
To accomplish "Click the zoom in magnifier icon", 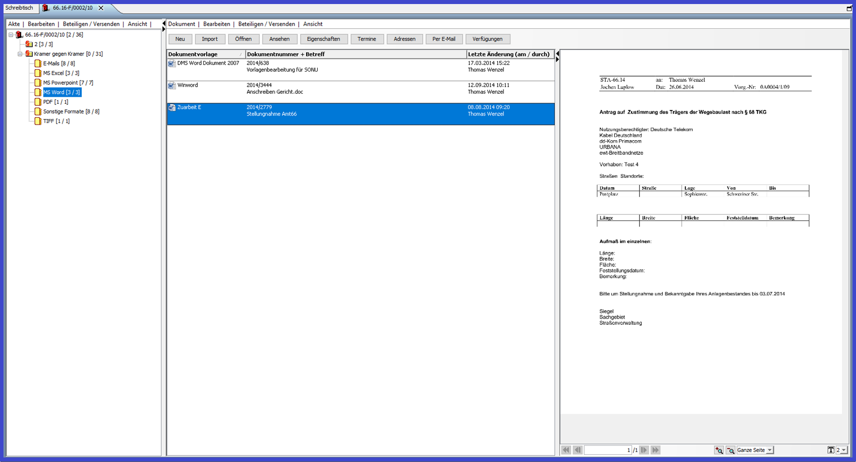I will coord(719,450).
